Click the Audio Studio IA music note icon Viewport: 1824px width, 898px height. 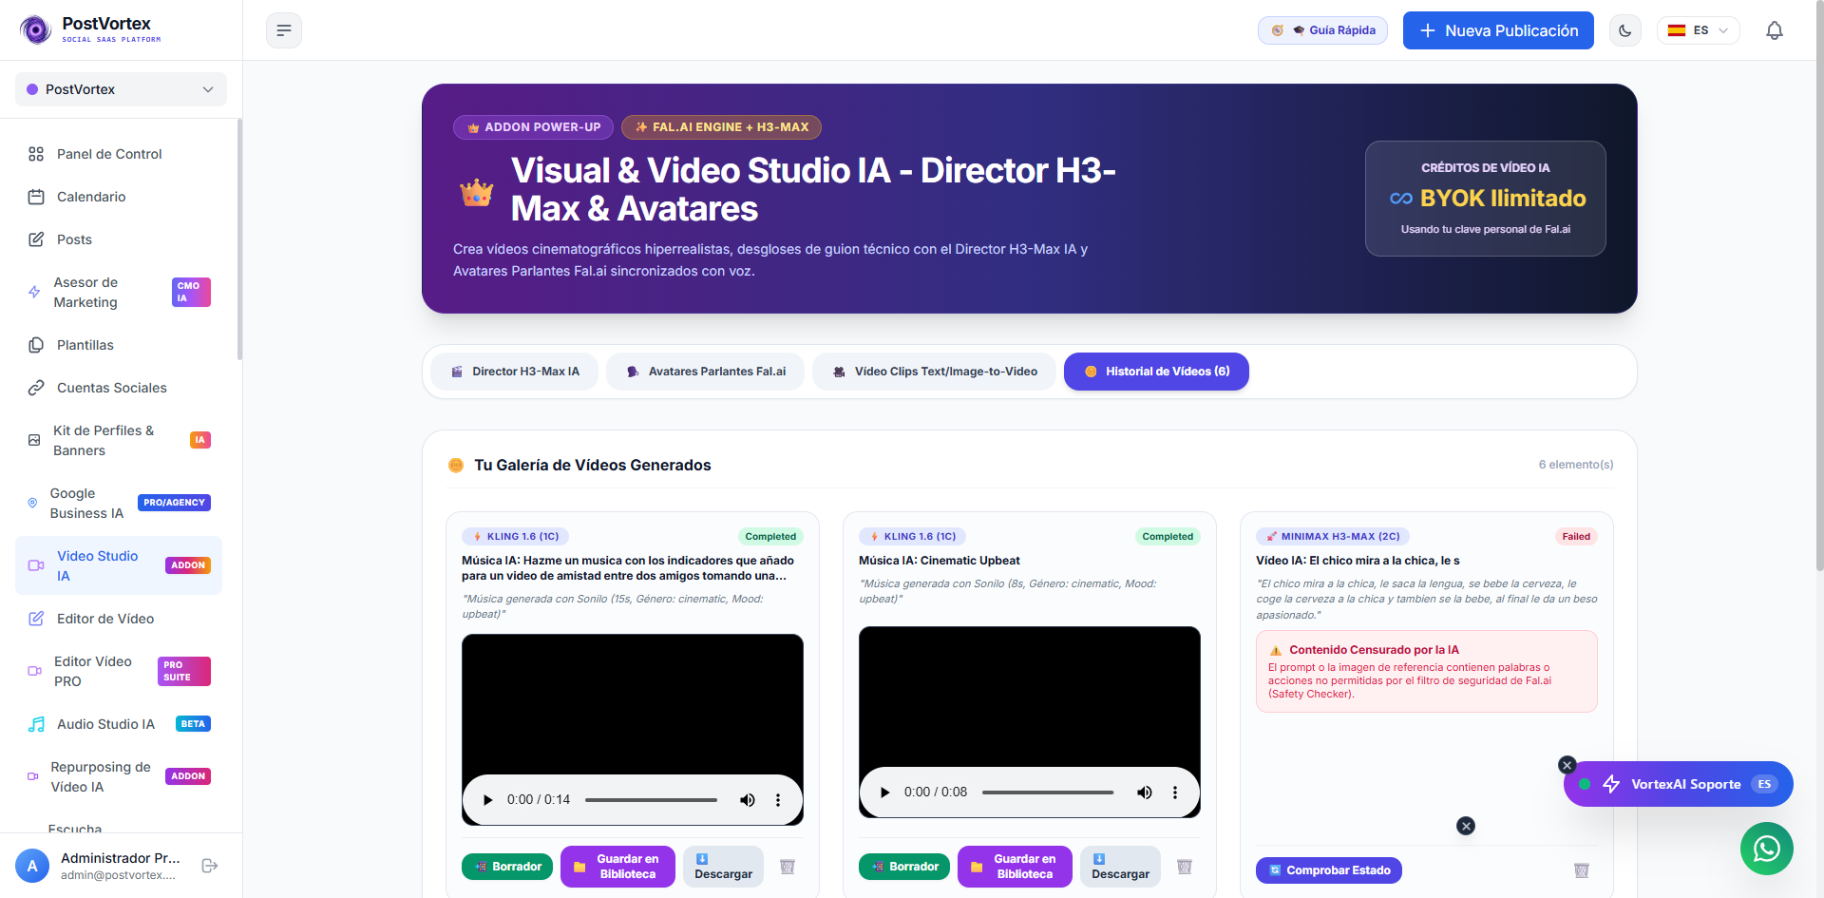(x=36, y=724)
